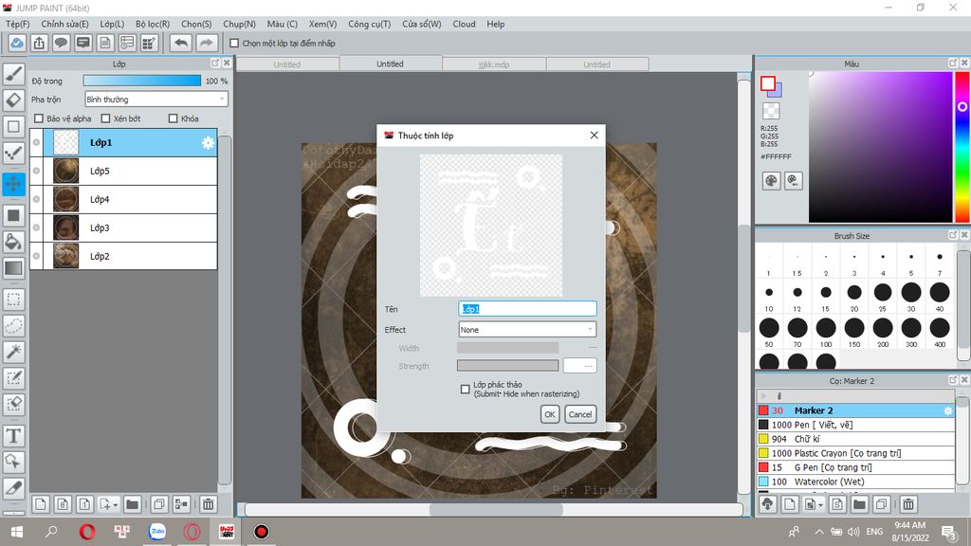Enable 'Chọn một lớp tại điểm nhấp' checkbox
Viewport: 971px width, 546px height.
234,44
